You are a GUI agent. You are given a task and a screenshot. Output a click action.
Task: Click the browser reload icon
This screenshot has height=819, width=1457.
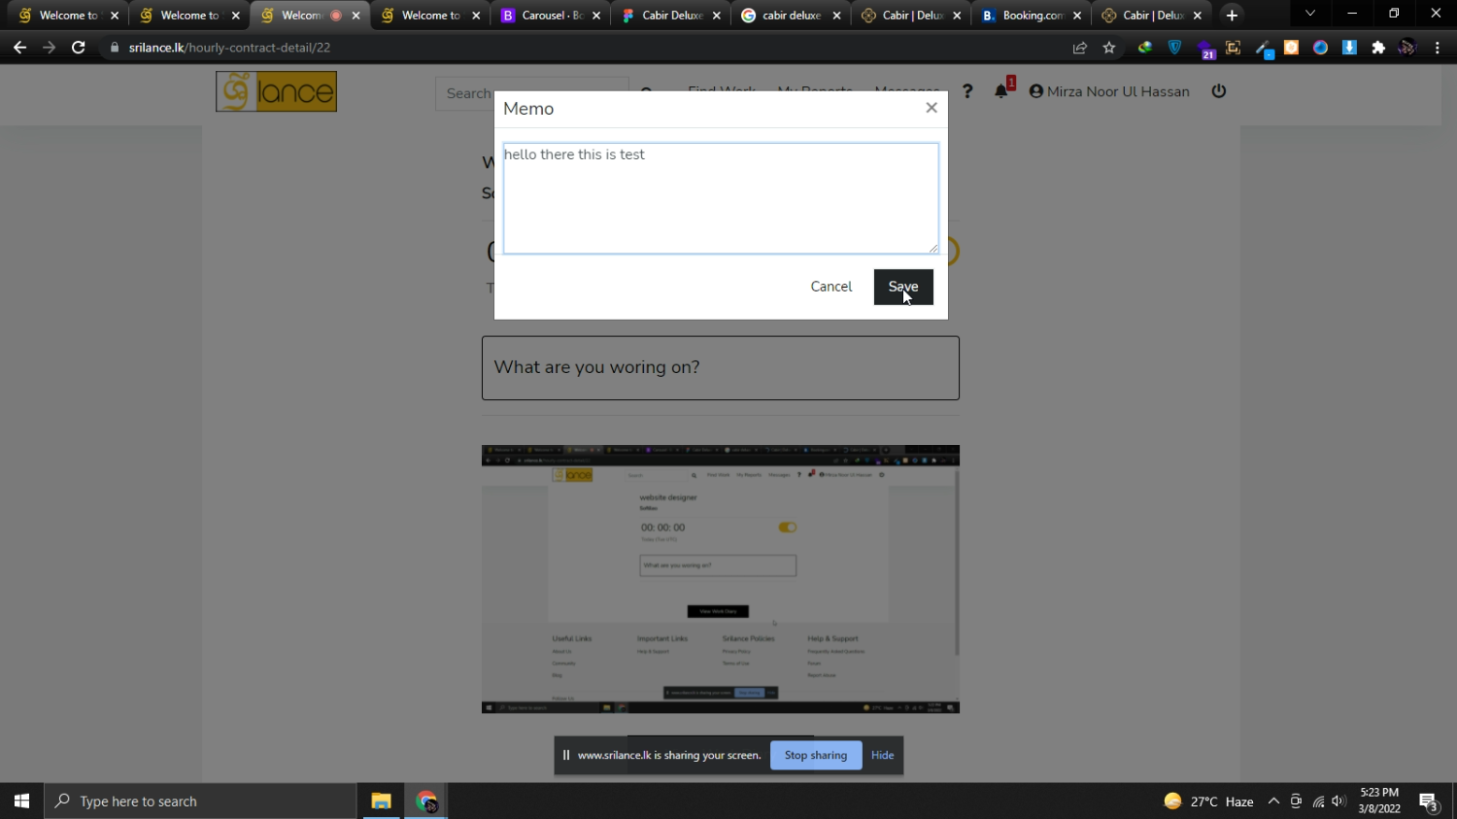[79, 48]
